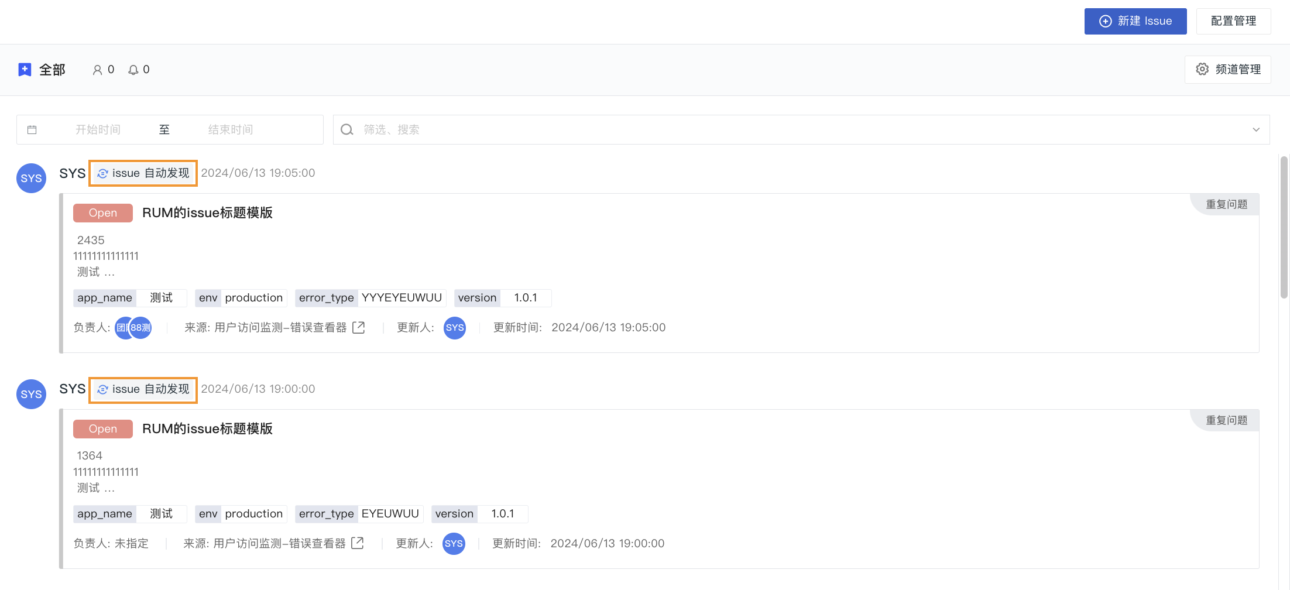
Task: Expand the filter search dropdown chevron
Action: (x=1255, y=130)
